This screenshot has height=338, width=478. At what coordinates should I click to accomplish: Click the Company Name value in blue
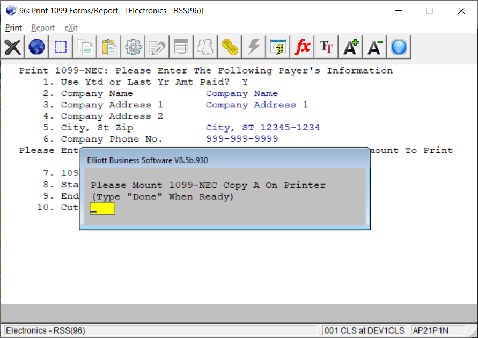[242, 93]
